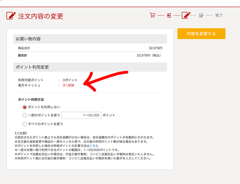This screenshot has height=184, width=240.
Task: Click the ポイント利用方法 heading
Action: 31,99
